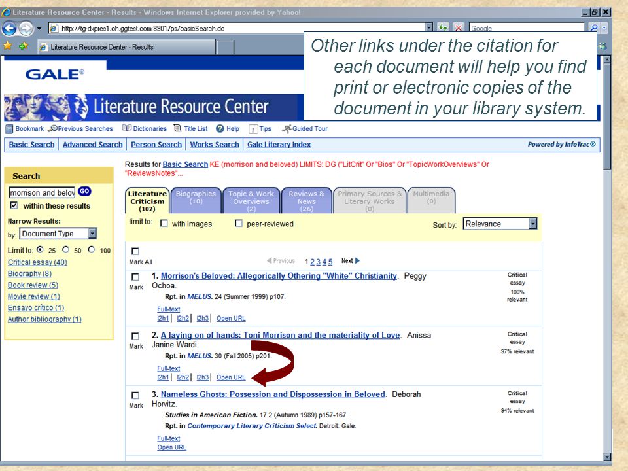Filter by Movie review (1)
The height and width of the screenshot is (471, 628).
click(x=33, y=296)
